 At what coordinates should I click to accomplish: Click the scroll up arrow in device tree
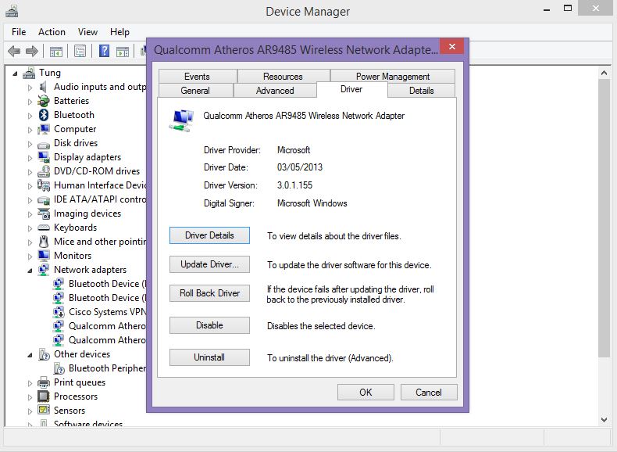point(604,73)
